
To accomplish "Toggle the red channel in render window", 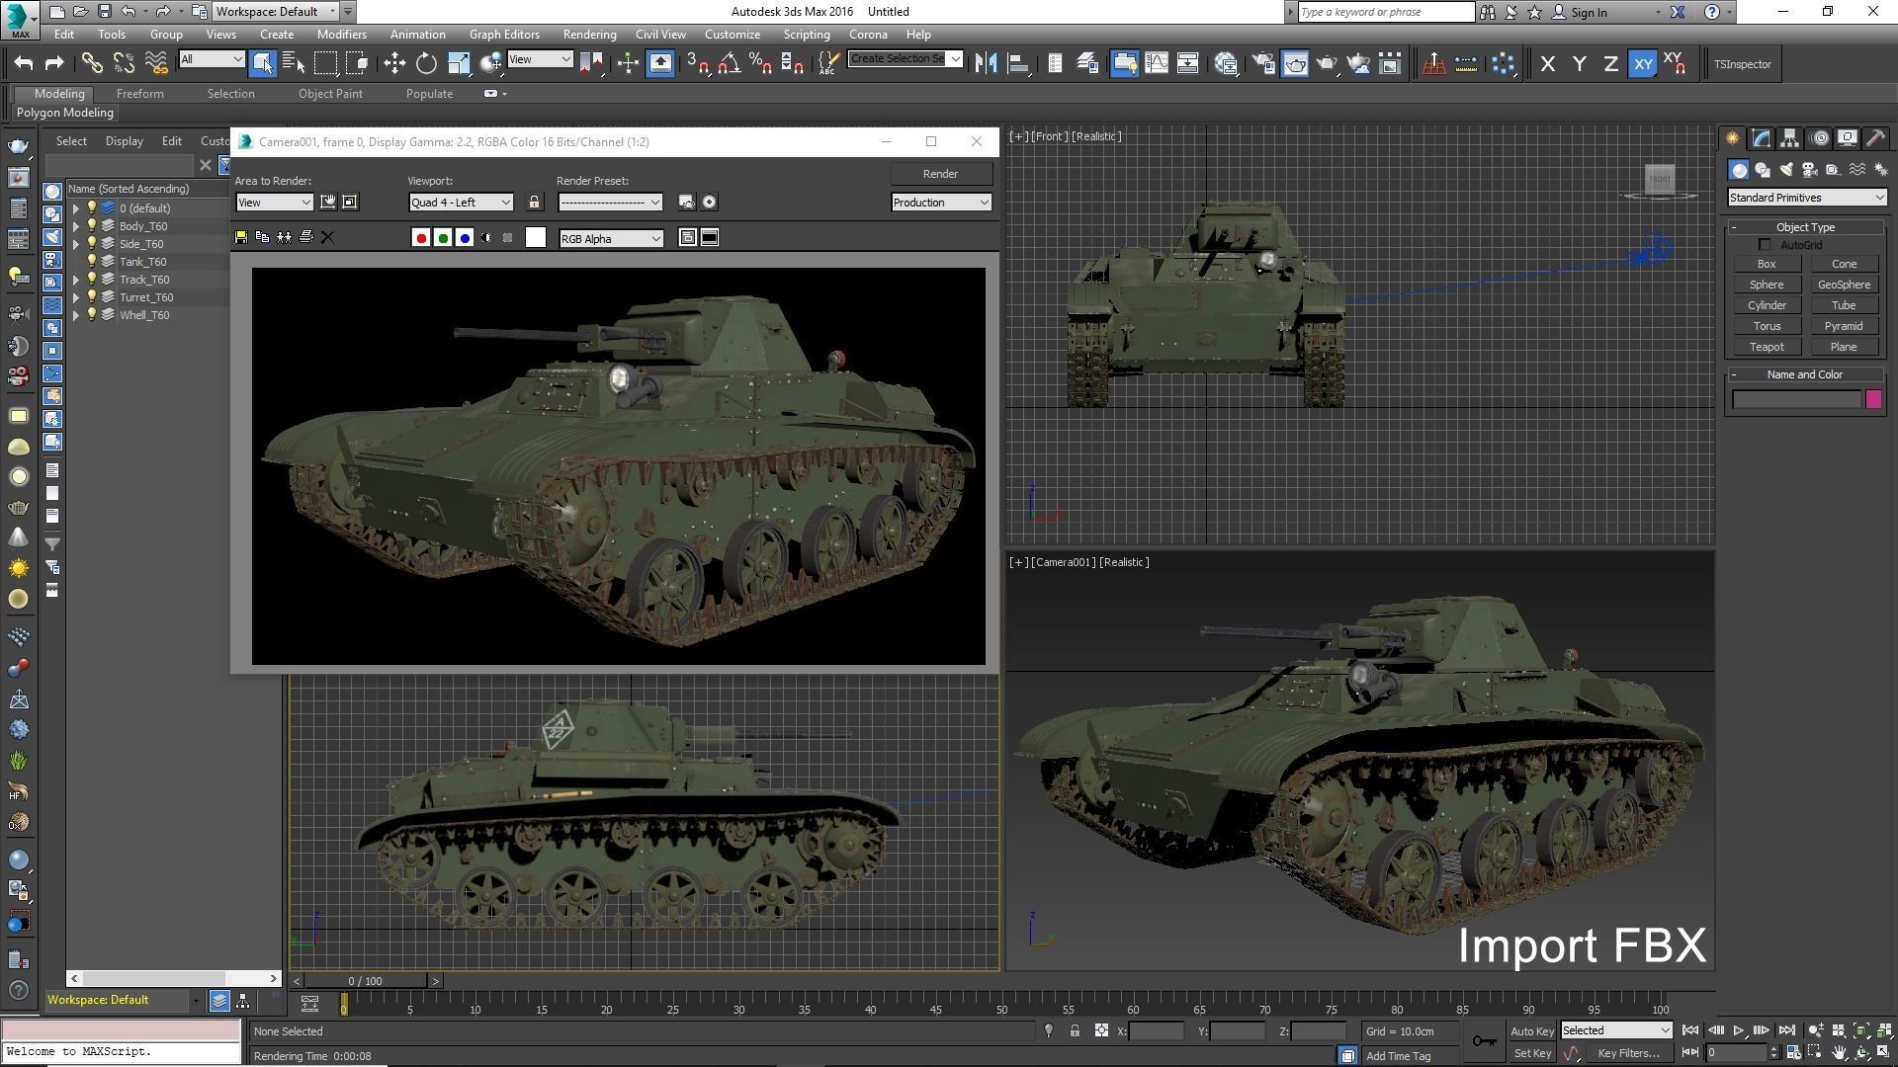I will pos(421,238).
